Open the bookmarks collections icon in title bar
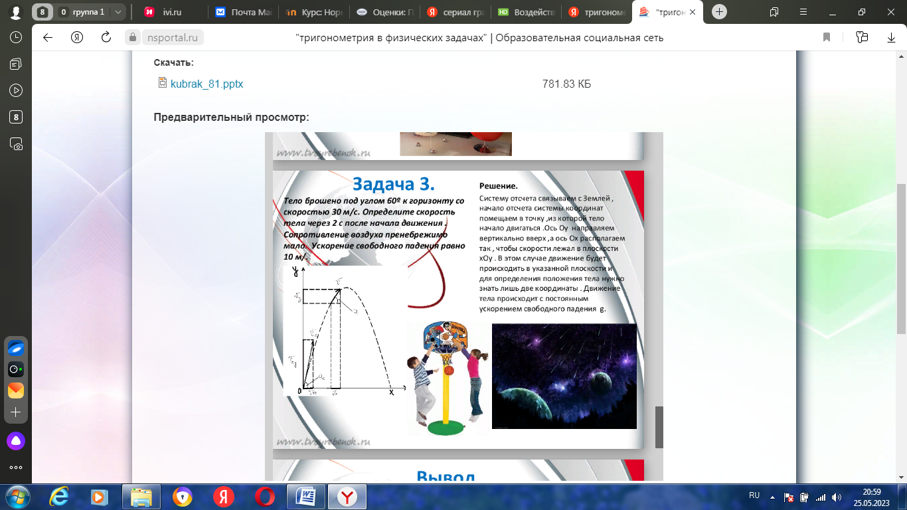This screenshot has width=907, height=510. point(774,12)
